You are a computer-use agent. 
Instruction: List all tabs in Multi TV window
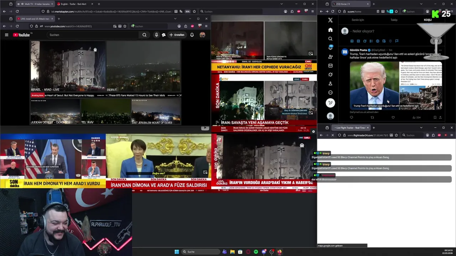pyautogui.click(x=281, y=4)
